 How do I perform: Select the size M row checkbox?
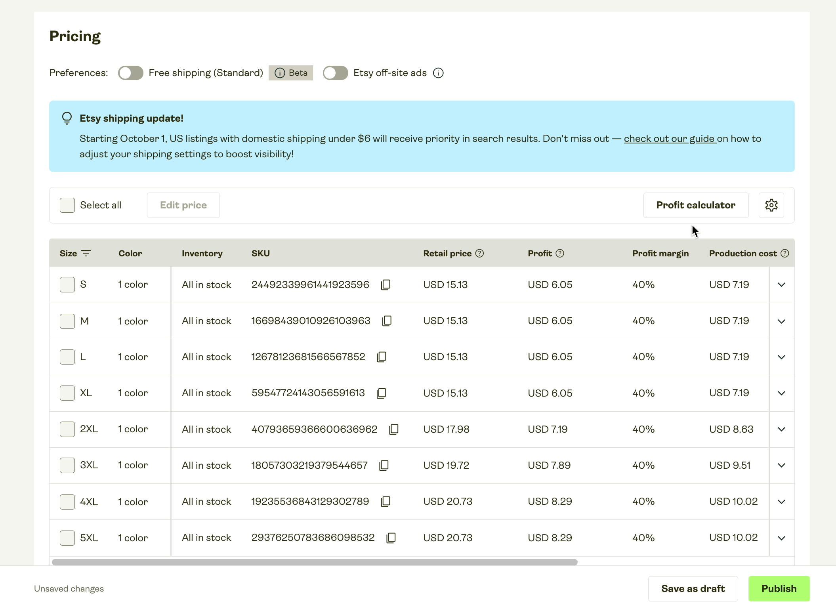(67, 321)
